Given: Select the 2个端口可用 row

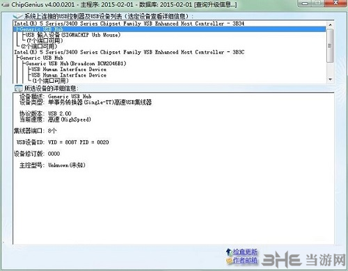Looking at the screenshot, I should tap(39, 47).
